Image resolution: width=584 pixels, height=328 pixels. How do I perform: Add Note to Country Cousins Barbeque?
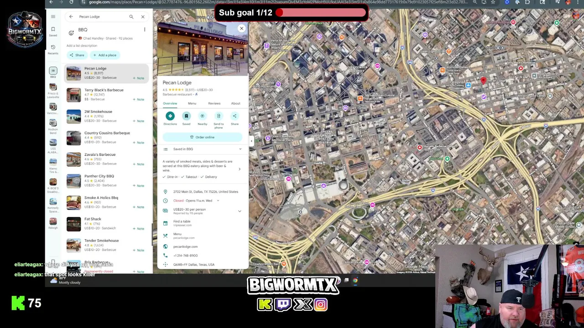[x=139, y=142]
